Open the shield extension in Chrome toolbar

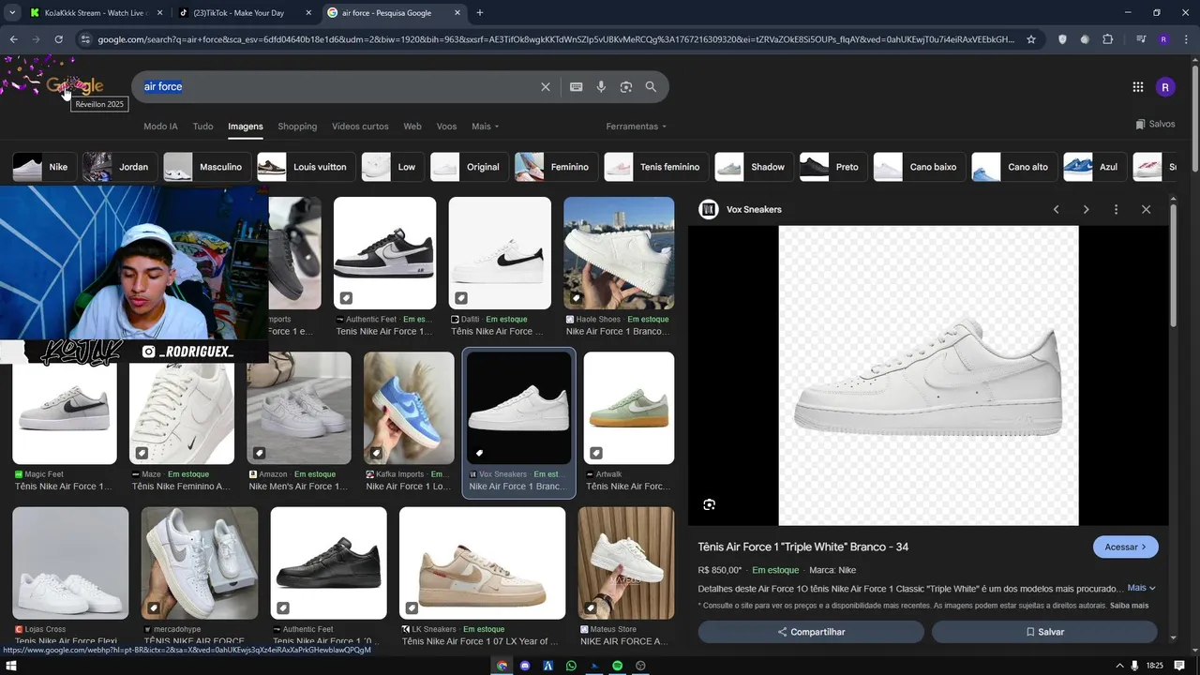(x=1062, y=39)
